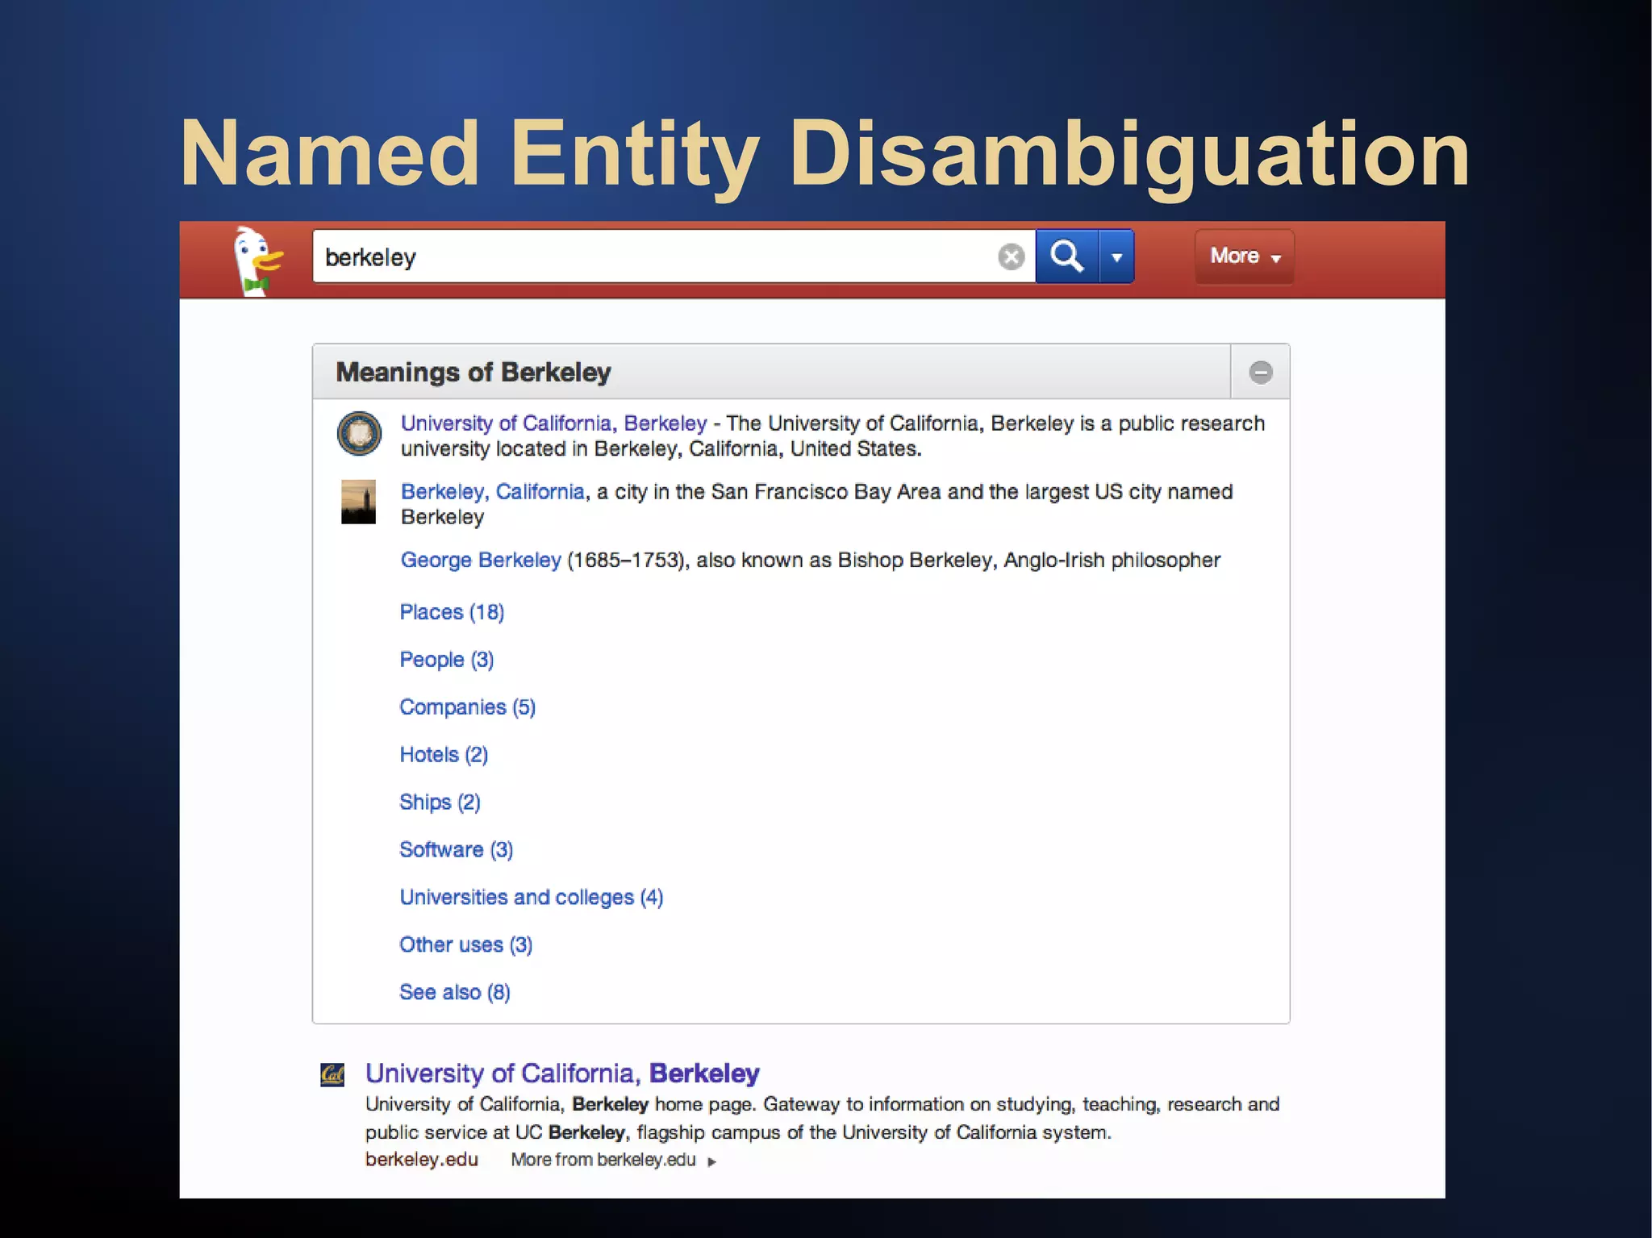
Task: Open University of California, Berkeley meaning link
Action: click(553, 423)
